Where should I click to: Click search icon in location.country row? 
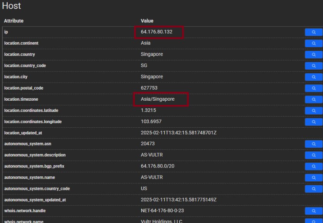tap(313, 54)
